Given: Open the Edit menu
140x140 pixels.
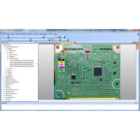Looking at the screenshot, I should click(x=8, y=34).
